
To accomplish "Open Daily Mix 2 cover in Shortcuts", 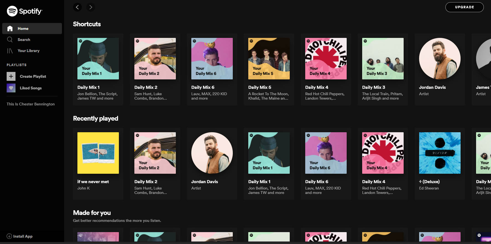I will tap(155, 59).
